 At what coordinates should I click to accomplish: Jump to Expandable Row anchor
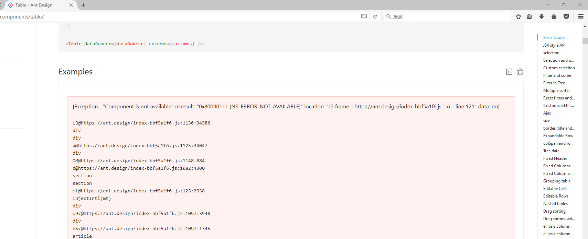click(558, 136)
